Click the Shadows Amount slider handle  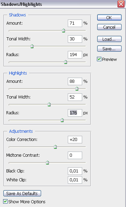click(x=64, y=30)
